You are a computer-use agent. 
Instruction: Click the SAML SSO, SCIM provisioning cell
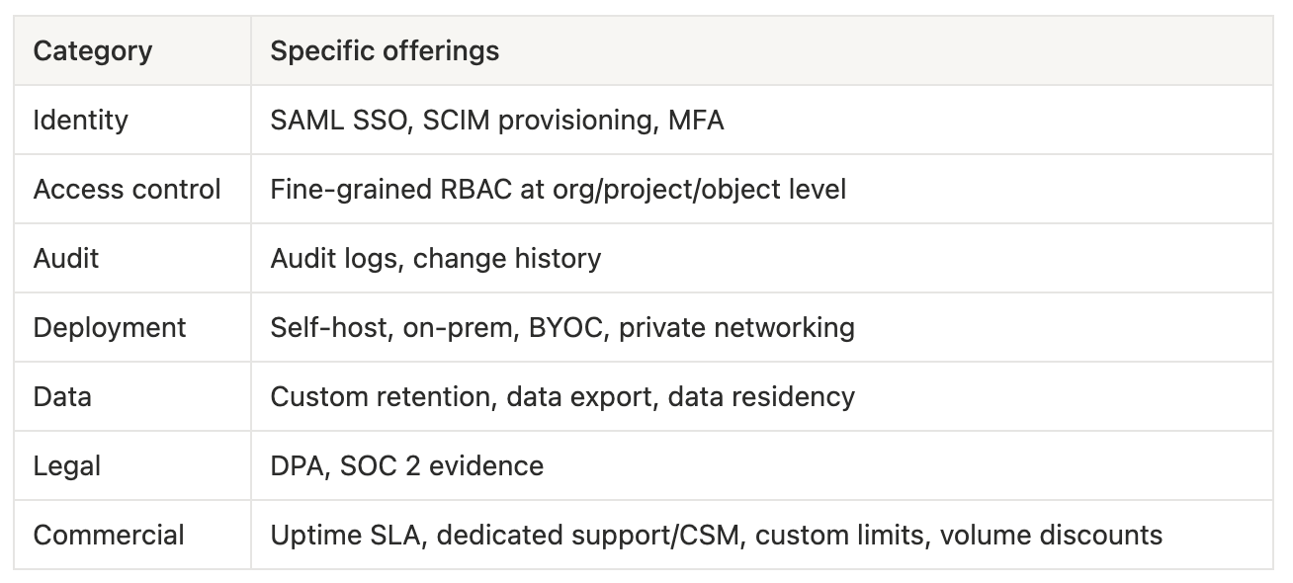tap(762, 120)
